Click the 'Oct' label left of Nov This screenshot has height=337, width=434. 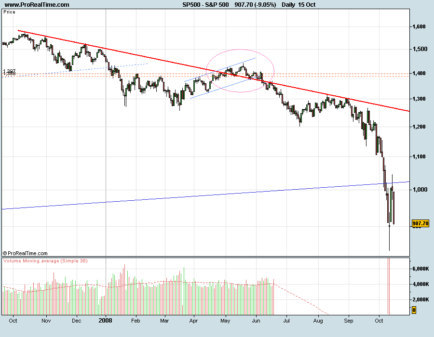point(13,321)
